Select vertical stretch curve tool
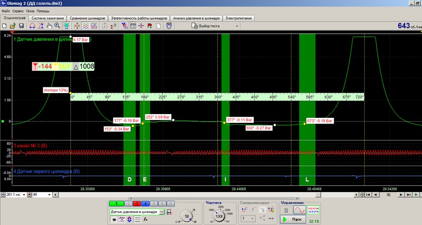 click(41, 26)
